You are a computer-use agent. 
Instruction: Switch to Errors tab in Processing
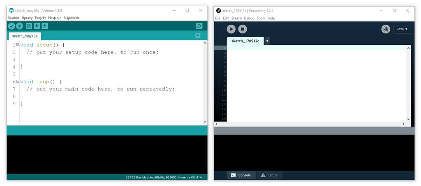coord(269,175)
